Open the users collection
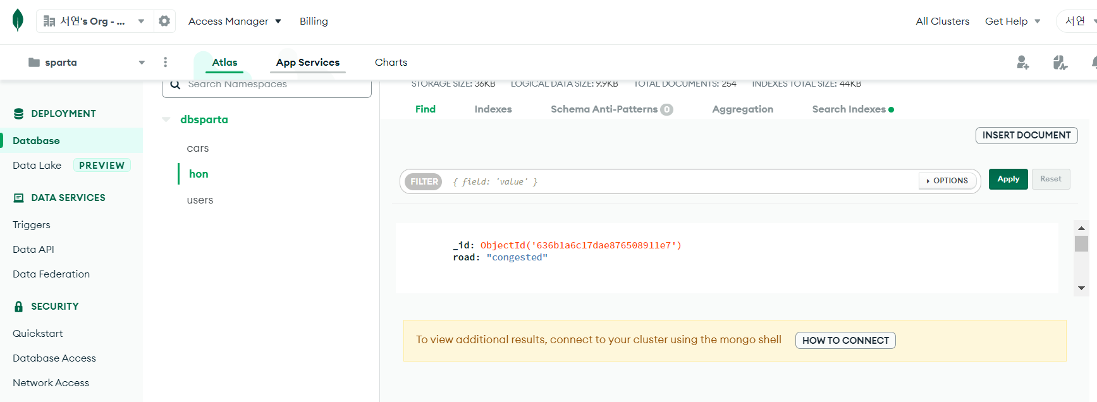Viewport: 1097px width, 402px height. click(x=200, y=200)
